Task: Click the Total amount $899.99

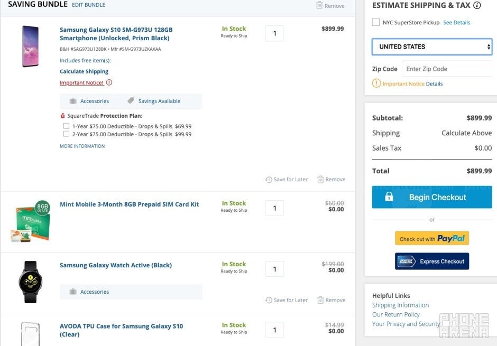Action: point(479,171)
